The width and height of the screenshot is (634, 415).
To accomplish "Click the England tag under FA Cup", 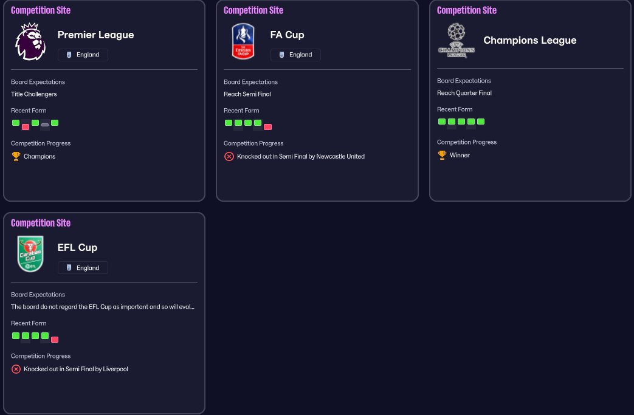I will (295, 55).
